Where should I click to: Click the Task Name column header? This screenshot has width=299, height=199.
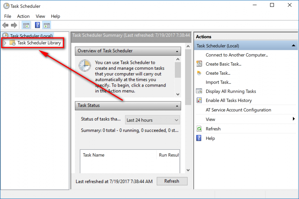point(93,155)
